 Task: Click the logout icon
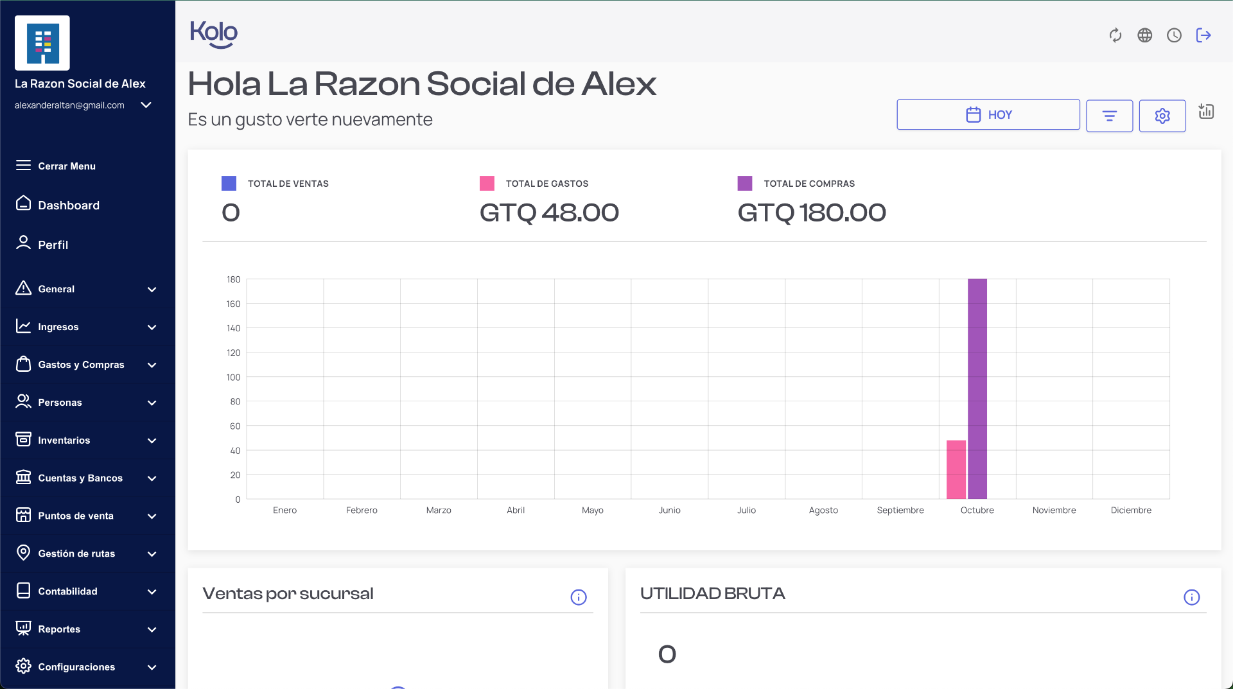(1203, 35)
